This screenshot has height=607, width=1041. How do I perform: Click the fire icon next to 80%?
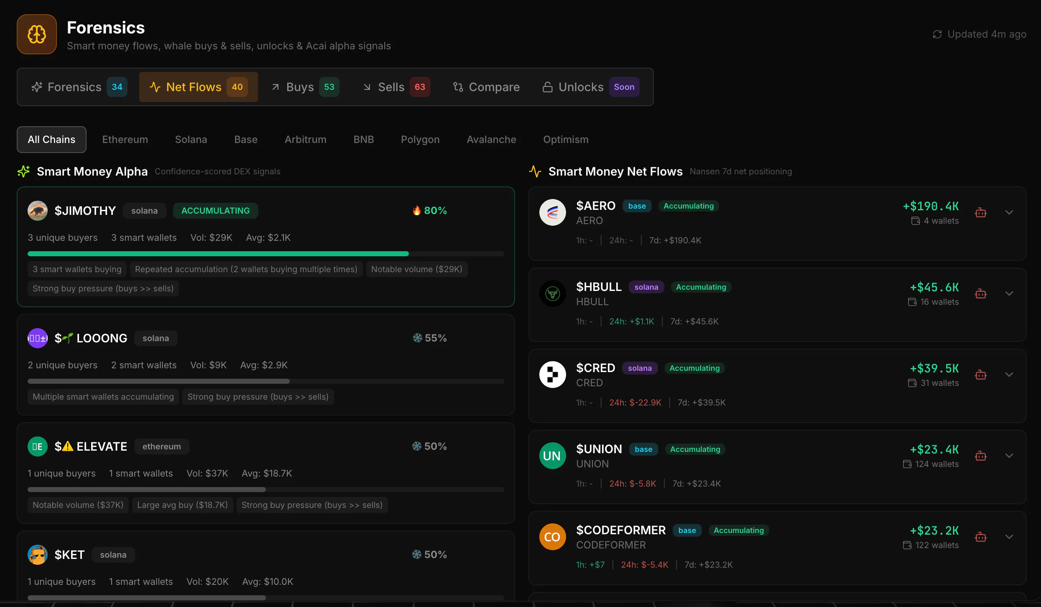[x=417, y=211]
